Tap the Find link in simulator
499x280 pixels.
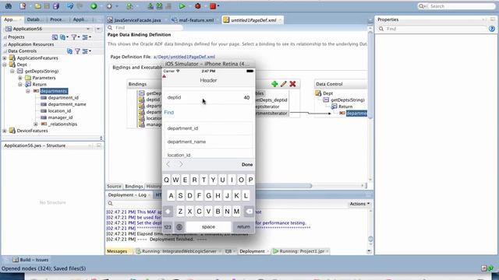pyautogui.click(x=169, y=112)
